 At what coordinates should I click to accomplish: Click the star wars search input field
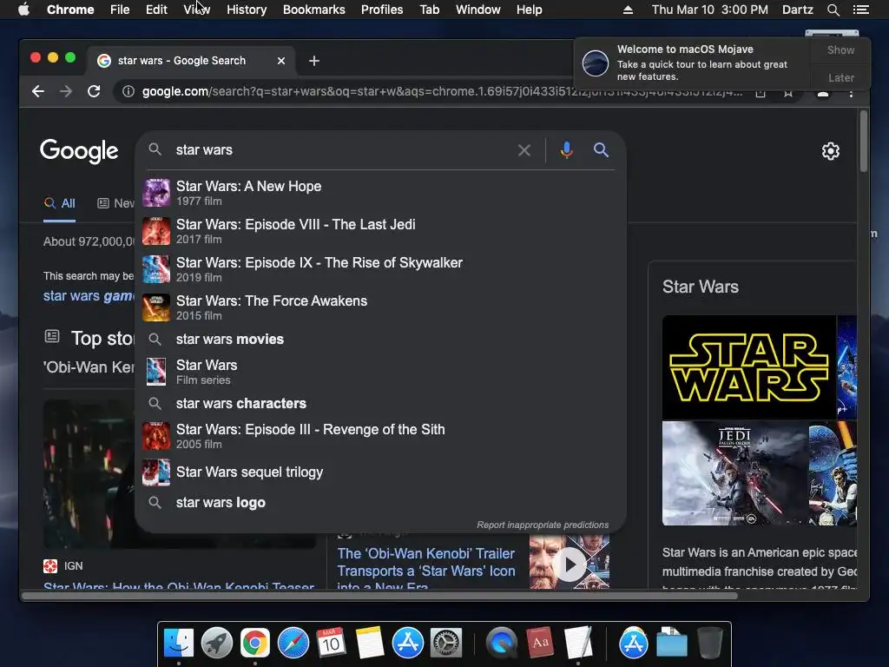click(340, 149)
